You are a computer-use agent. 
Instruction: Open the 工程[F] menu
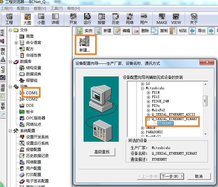point(7,8)
